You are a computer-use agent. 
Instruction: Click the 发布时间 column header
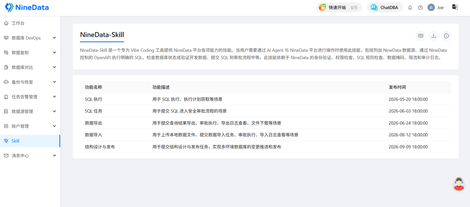tap(398, 87)
